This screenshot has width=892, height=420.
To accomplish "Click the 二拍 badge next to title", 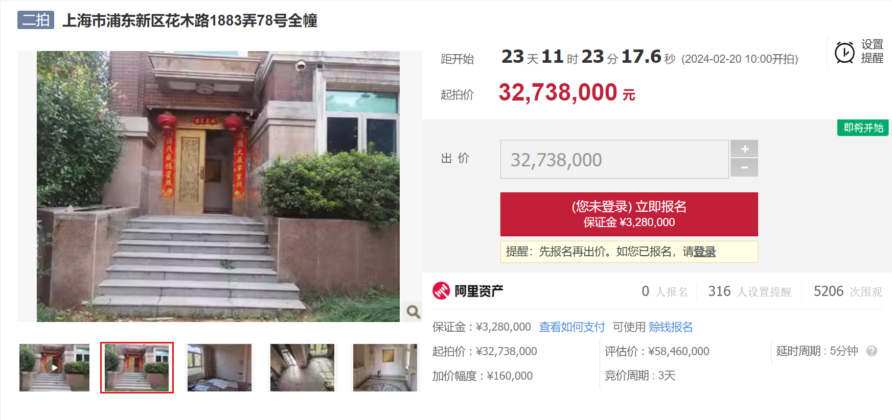I will [x=36, y=20].
